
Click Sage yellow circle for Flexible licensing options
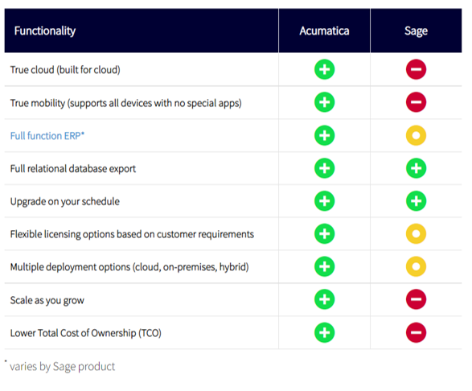(416, 234)
